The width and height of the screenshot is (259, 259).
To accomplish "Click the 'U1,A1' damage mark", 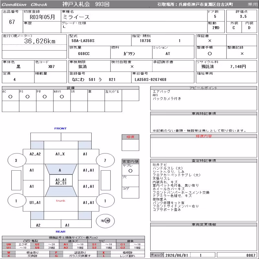I will pos(35,203).
